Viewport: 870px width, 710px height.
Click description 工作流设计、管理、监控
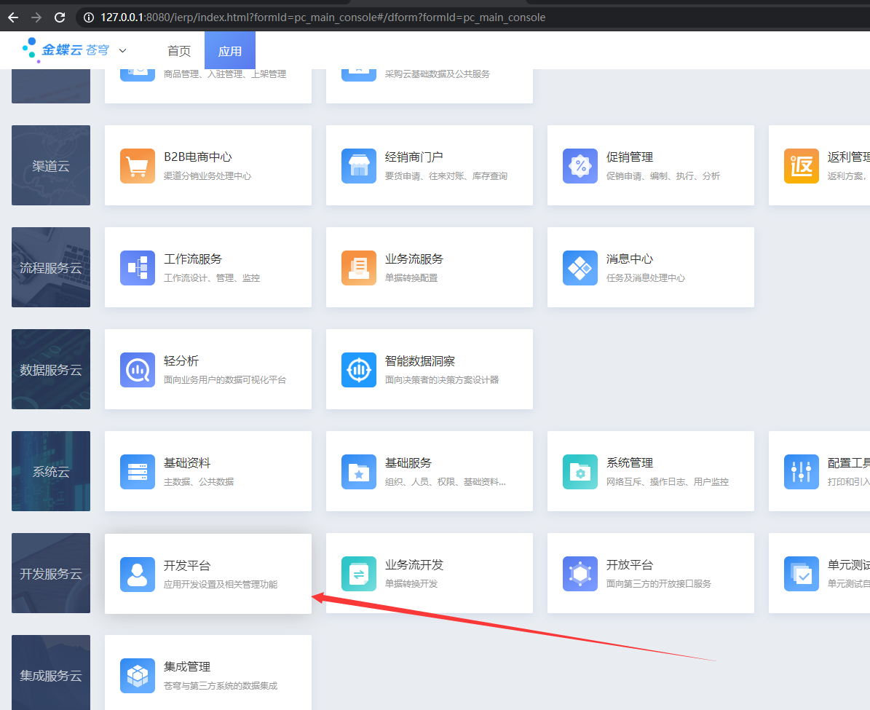pyautogui.click(x=212, y=278)
